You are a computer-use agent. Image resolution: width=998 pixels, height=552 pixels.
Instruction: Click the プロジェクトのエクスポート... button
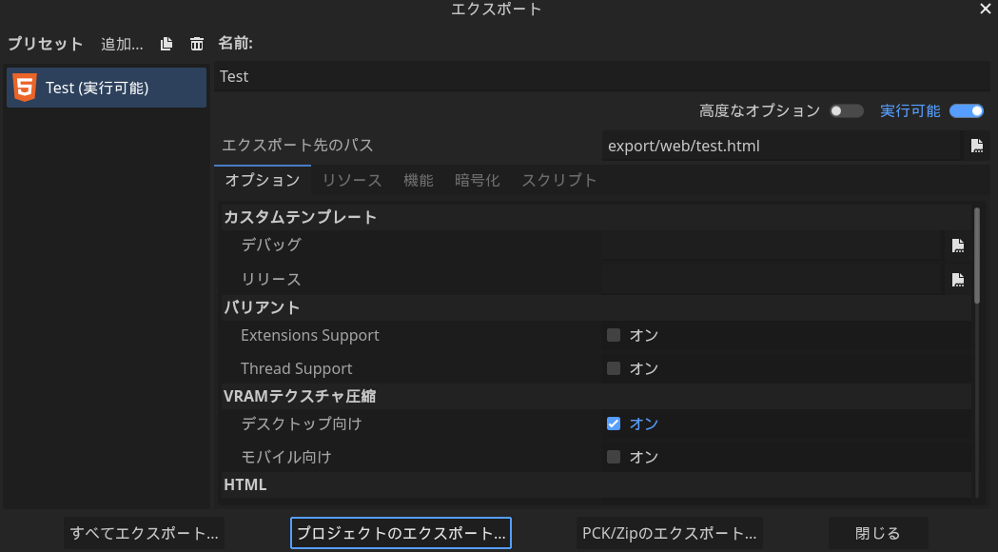coord(401,533)
